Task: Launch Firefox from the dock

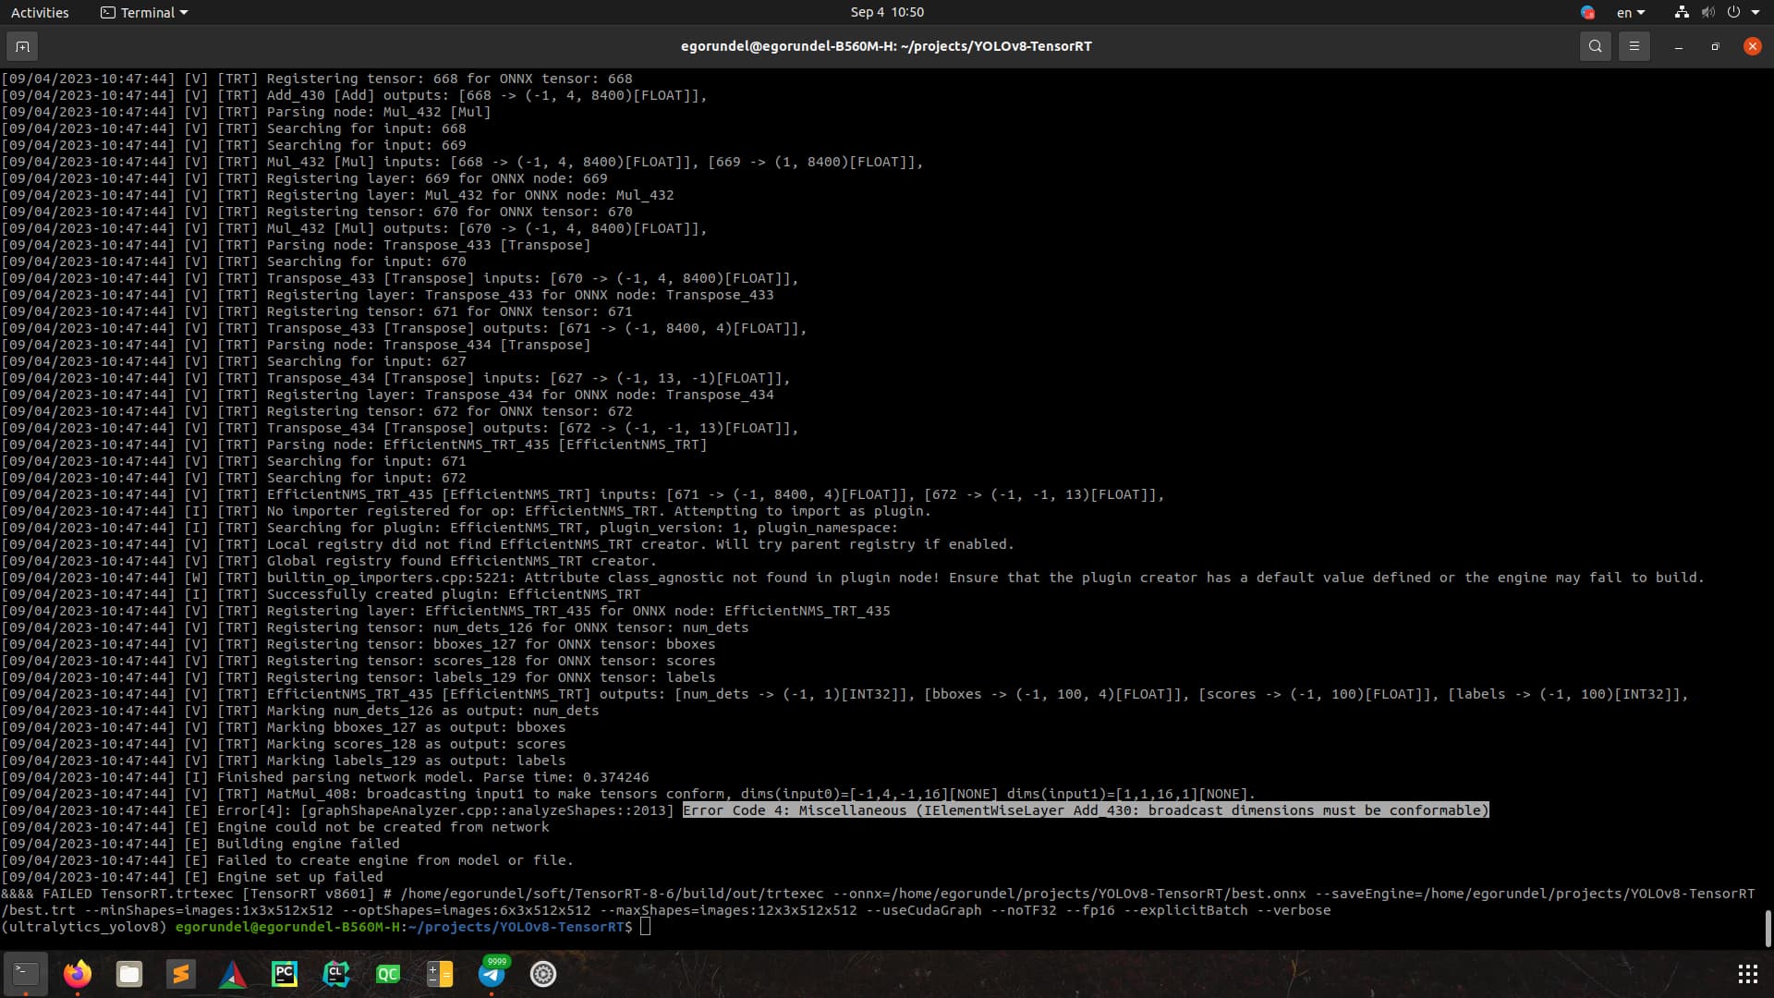Action: coord(78,974)
